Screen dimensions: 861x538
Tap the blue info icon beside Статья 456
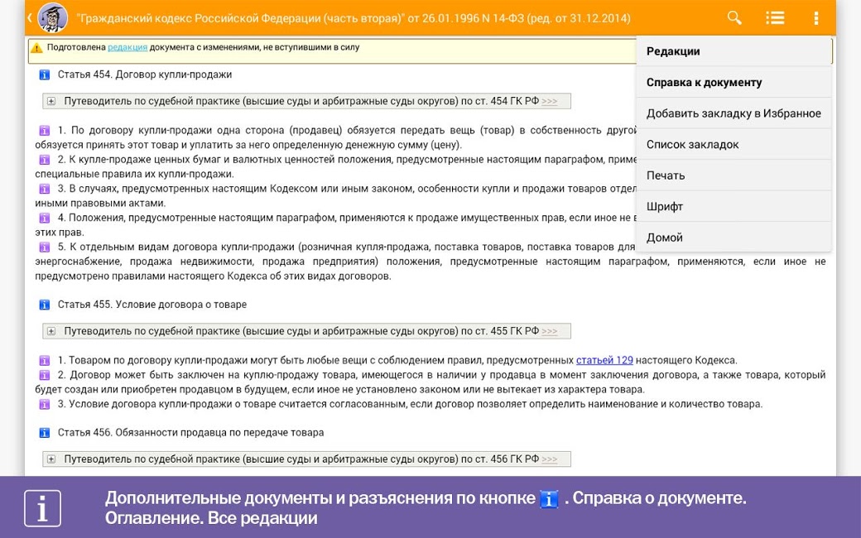[45, 433]
